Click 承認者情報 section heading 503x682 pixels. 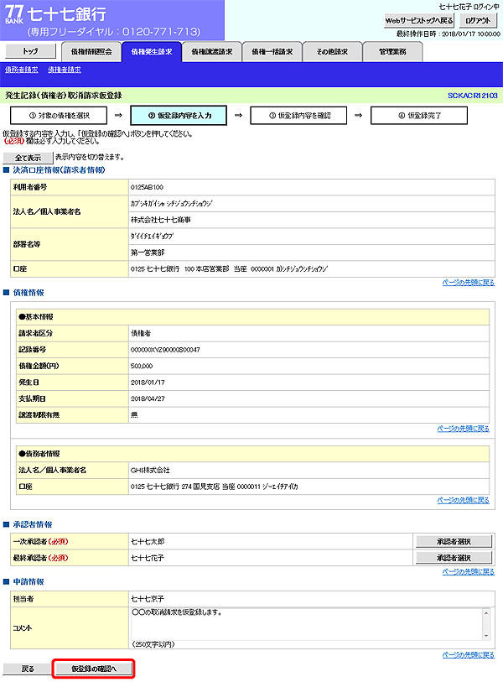33,524
